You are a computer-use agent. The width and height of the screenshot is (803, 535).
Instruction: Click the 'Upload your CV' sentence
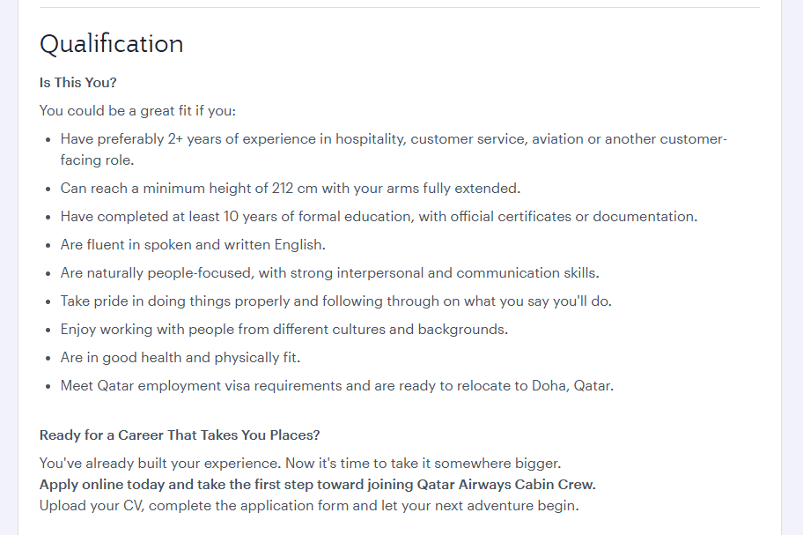click(x=309, y=506)
